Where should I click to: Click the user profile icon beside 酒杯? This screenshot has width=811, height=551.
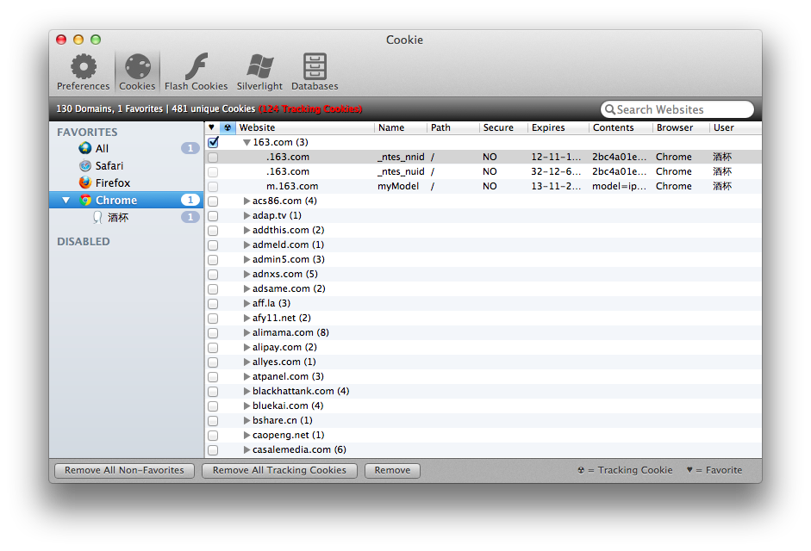click(97, 218)
